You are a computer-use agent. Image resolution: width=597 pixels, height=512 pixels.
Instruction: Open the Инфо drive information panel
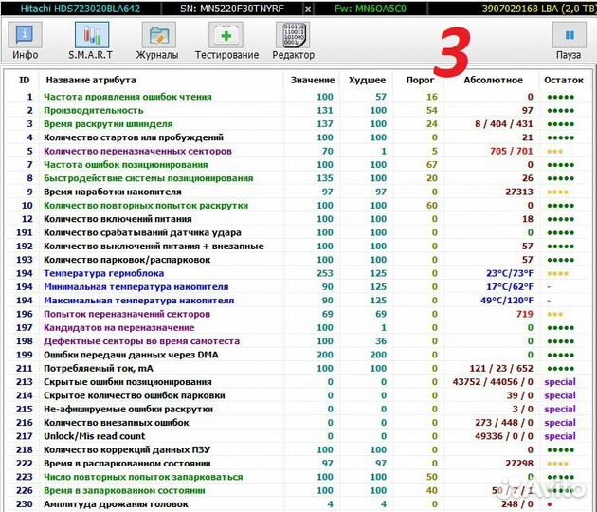[25, 42]
